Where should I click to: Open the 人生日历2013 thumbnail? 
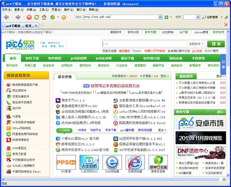89,162
